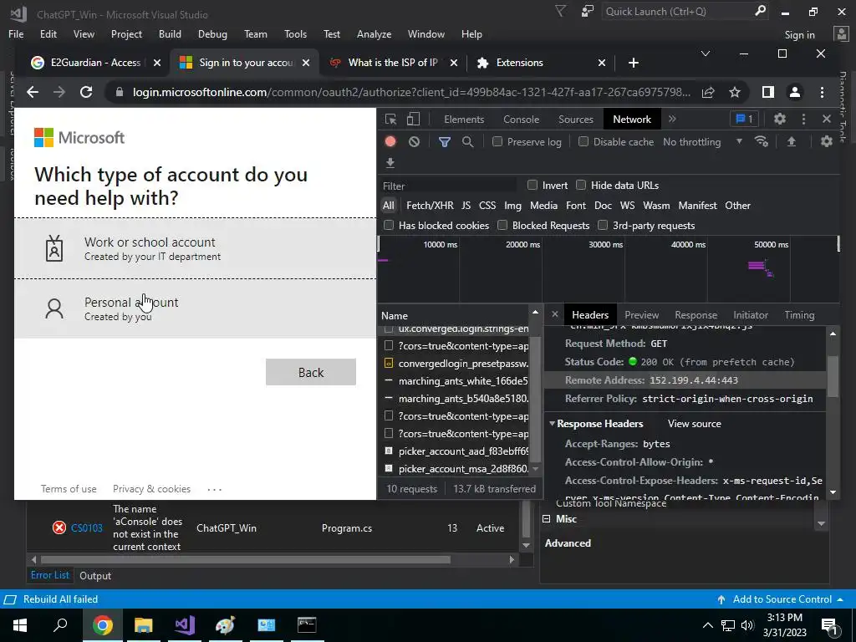Check the Blocked Requests checkbox
The width and height of the screenshot is (856, 642).
(502, 225)
